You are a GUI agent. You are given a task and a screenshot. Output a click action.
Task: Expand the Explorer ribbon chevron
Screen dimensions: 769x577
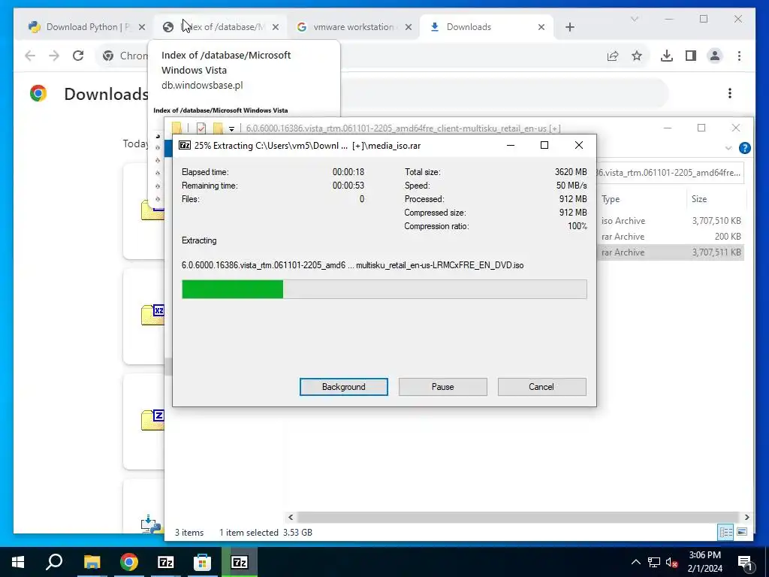(x=728, y=148)
